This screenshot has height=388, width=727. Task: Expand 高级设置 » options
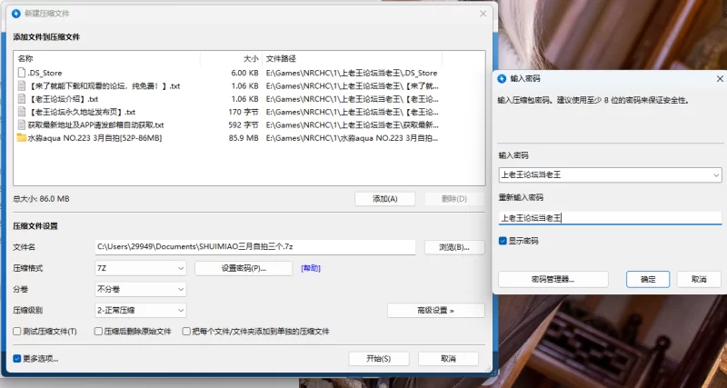click(x=436, y=311)
